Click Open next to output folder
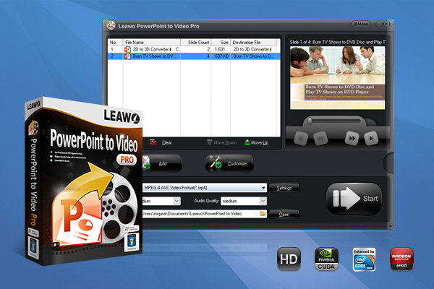This screenshot has width=434, height=289. tap(284, 215)
